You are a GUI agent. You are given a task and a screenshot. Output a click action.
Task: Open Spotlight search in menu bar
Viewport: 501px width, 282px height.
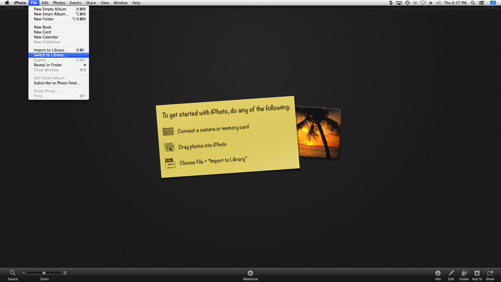[473, 3]
